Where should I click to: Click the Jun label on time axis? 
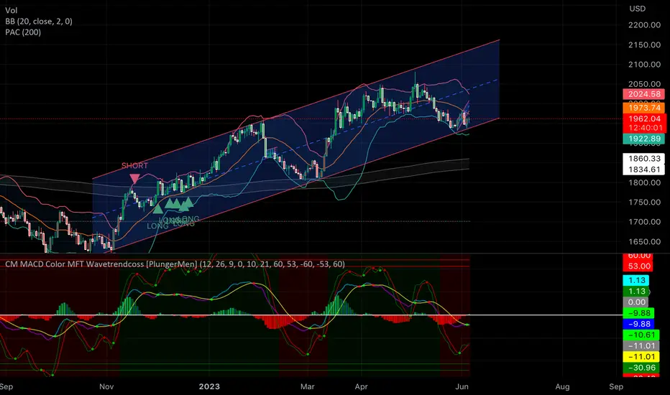click(462, 386)
